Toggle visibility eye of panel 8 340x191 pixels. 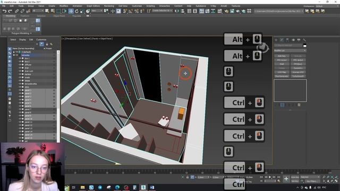(x=20, y=112)
